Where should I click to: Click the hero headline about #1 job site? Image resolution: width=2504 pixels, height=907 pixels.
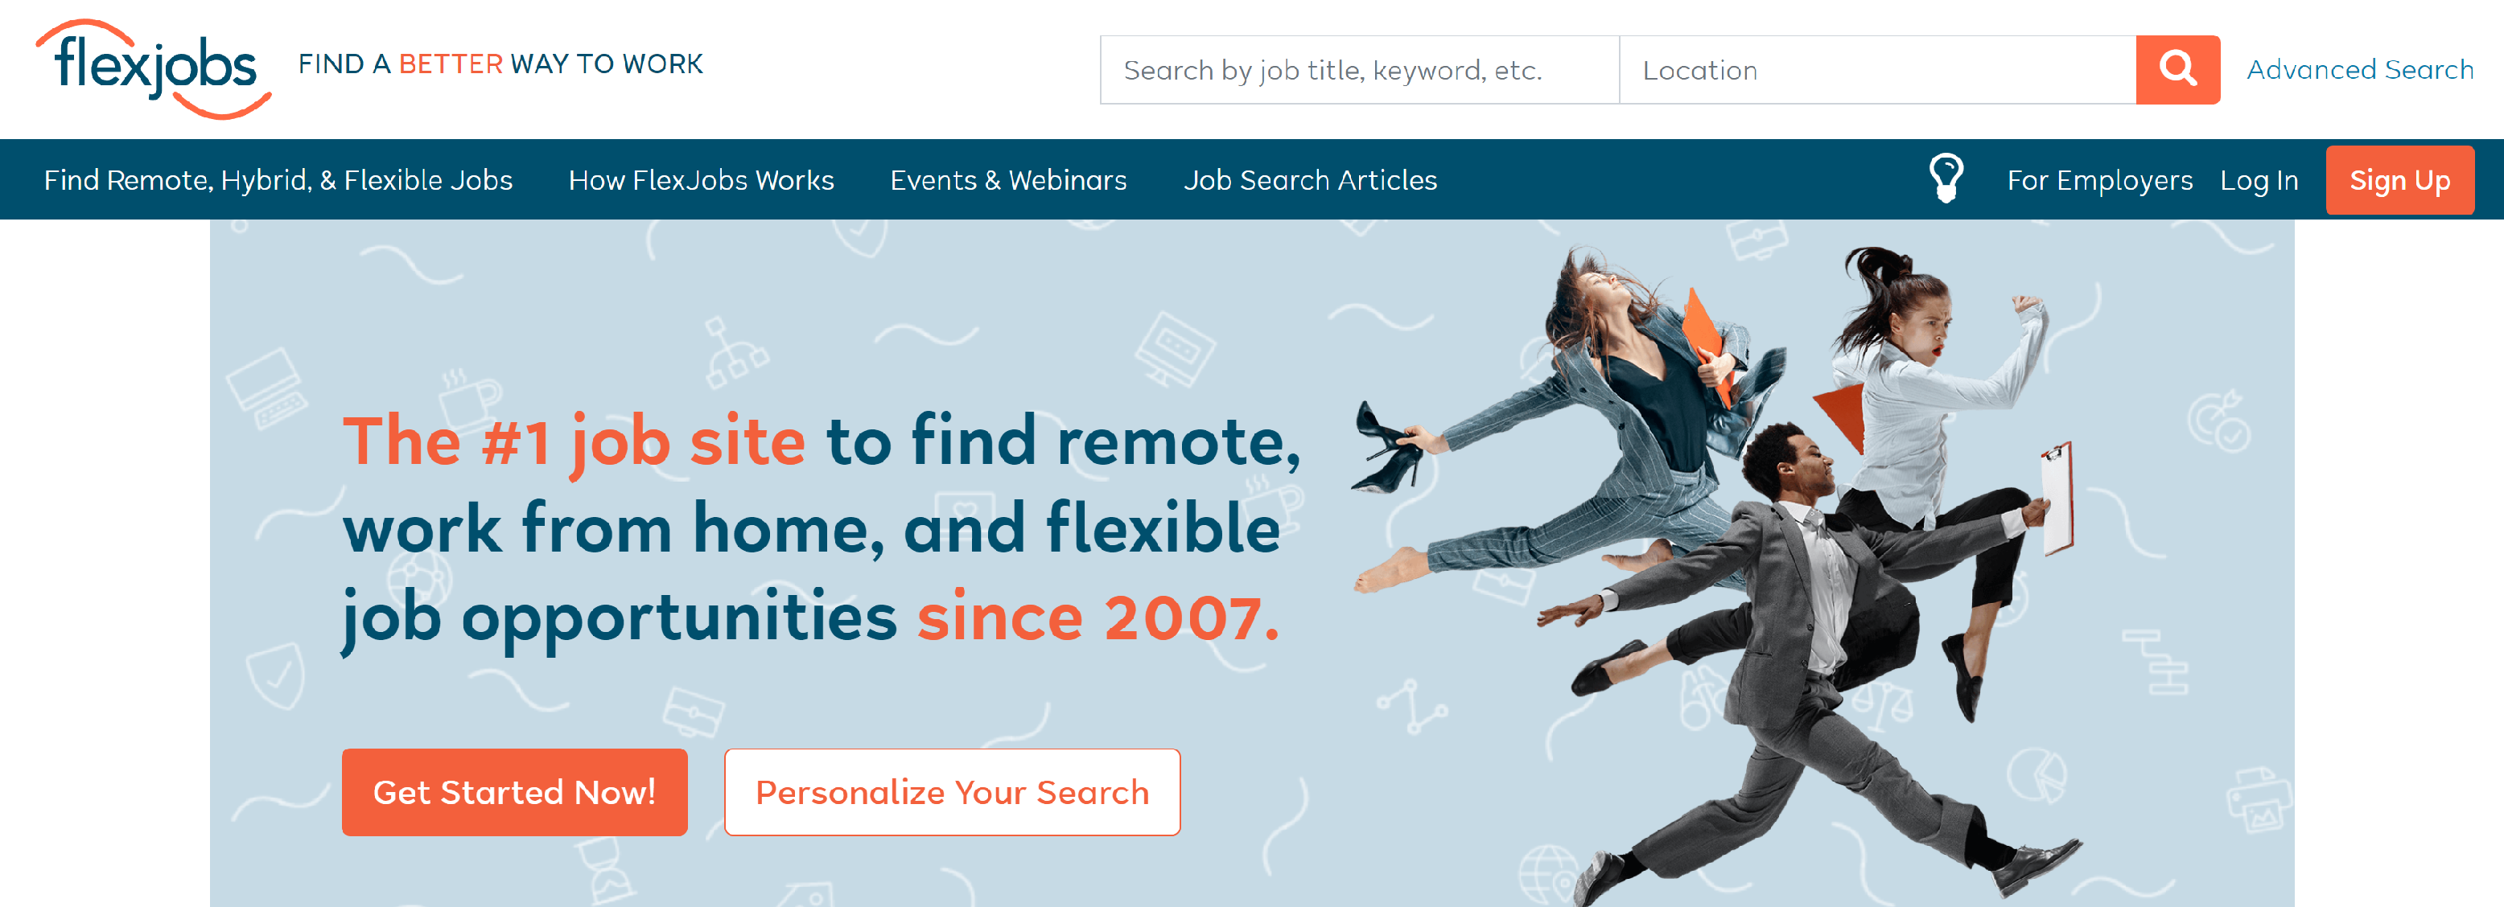pos(822,530)
